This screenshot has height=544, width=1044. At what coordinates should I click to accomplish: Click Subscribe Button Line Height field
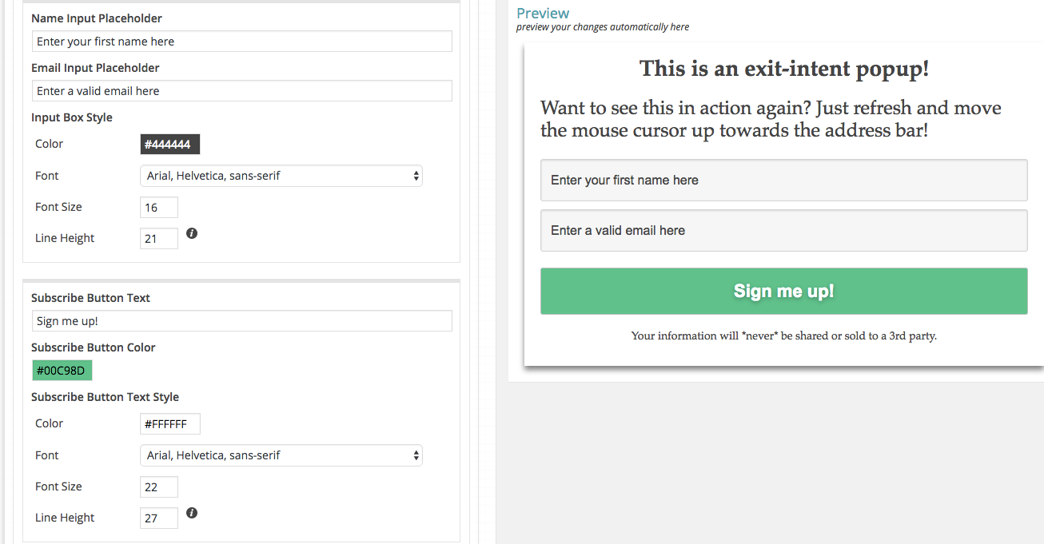(158, 518)
